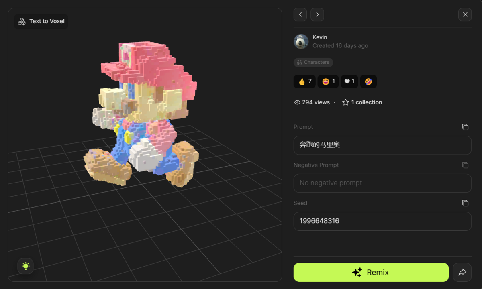482x289 pixels.
Task: Click the 1 collection star
Action: [345, 102]
